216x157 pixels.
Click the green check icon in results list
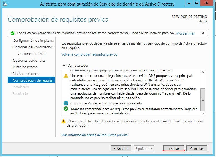click(66, 109)
